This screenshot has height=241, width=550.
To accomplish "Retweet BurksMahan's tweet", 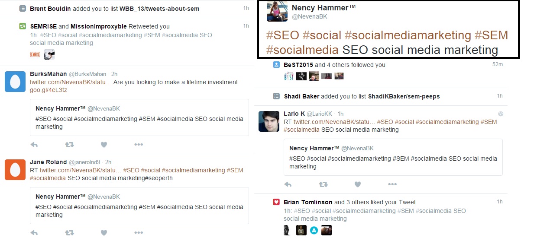I will tap(69, 145).
